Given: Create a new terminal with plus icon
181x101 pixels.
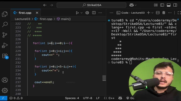Looking at the screenshot, I should pyautogui.click(x=149, y=13).
